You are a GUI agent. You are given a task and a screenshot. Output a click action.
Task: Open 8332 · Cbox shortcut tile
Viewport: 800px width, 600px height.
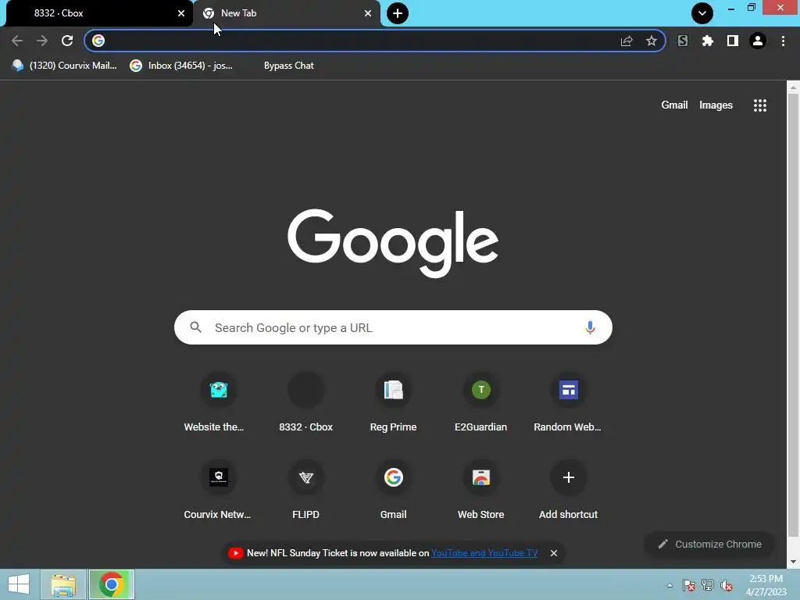click(305, 403)
